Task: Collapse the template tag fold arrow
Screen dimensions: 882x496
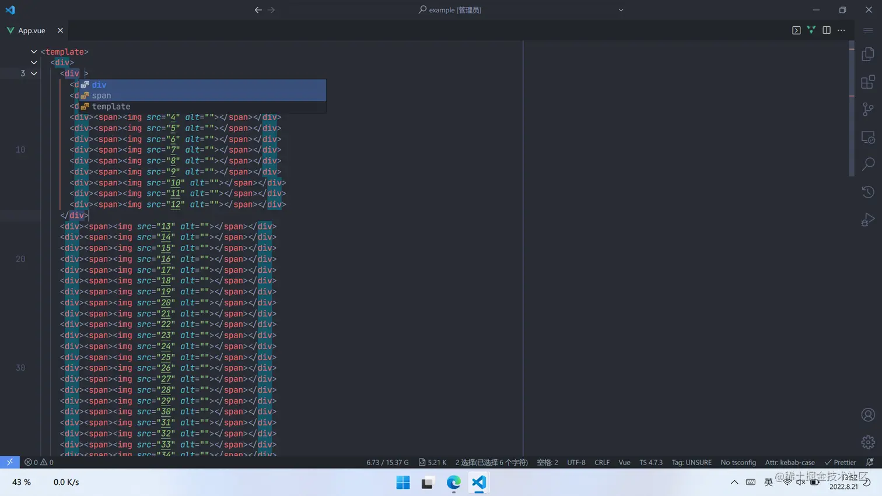Action: [x=34, y=52]
